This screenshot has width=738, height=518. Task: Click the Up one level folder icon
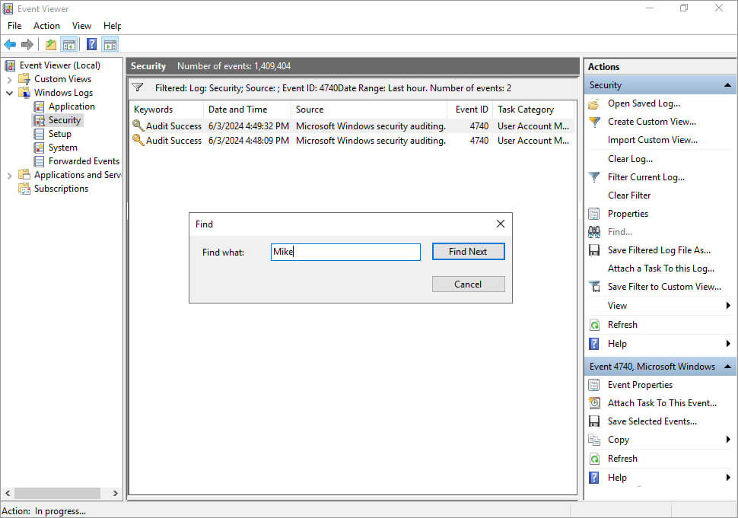click(50, 45)
